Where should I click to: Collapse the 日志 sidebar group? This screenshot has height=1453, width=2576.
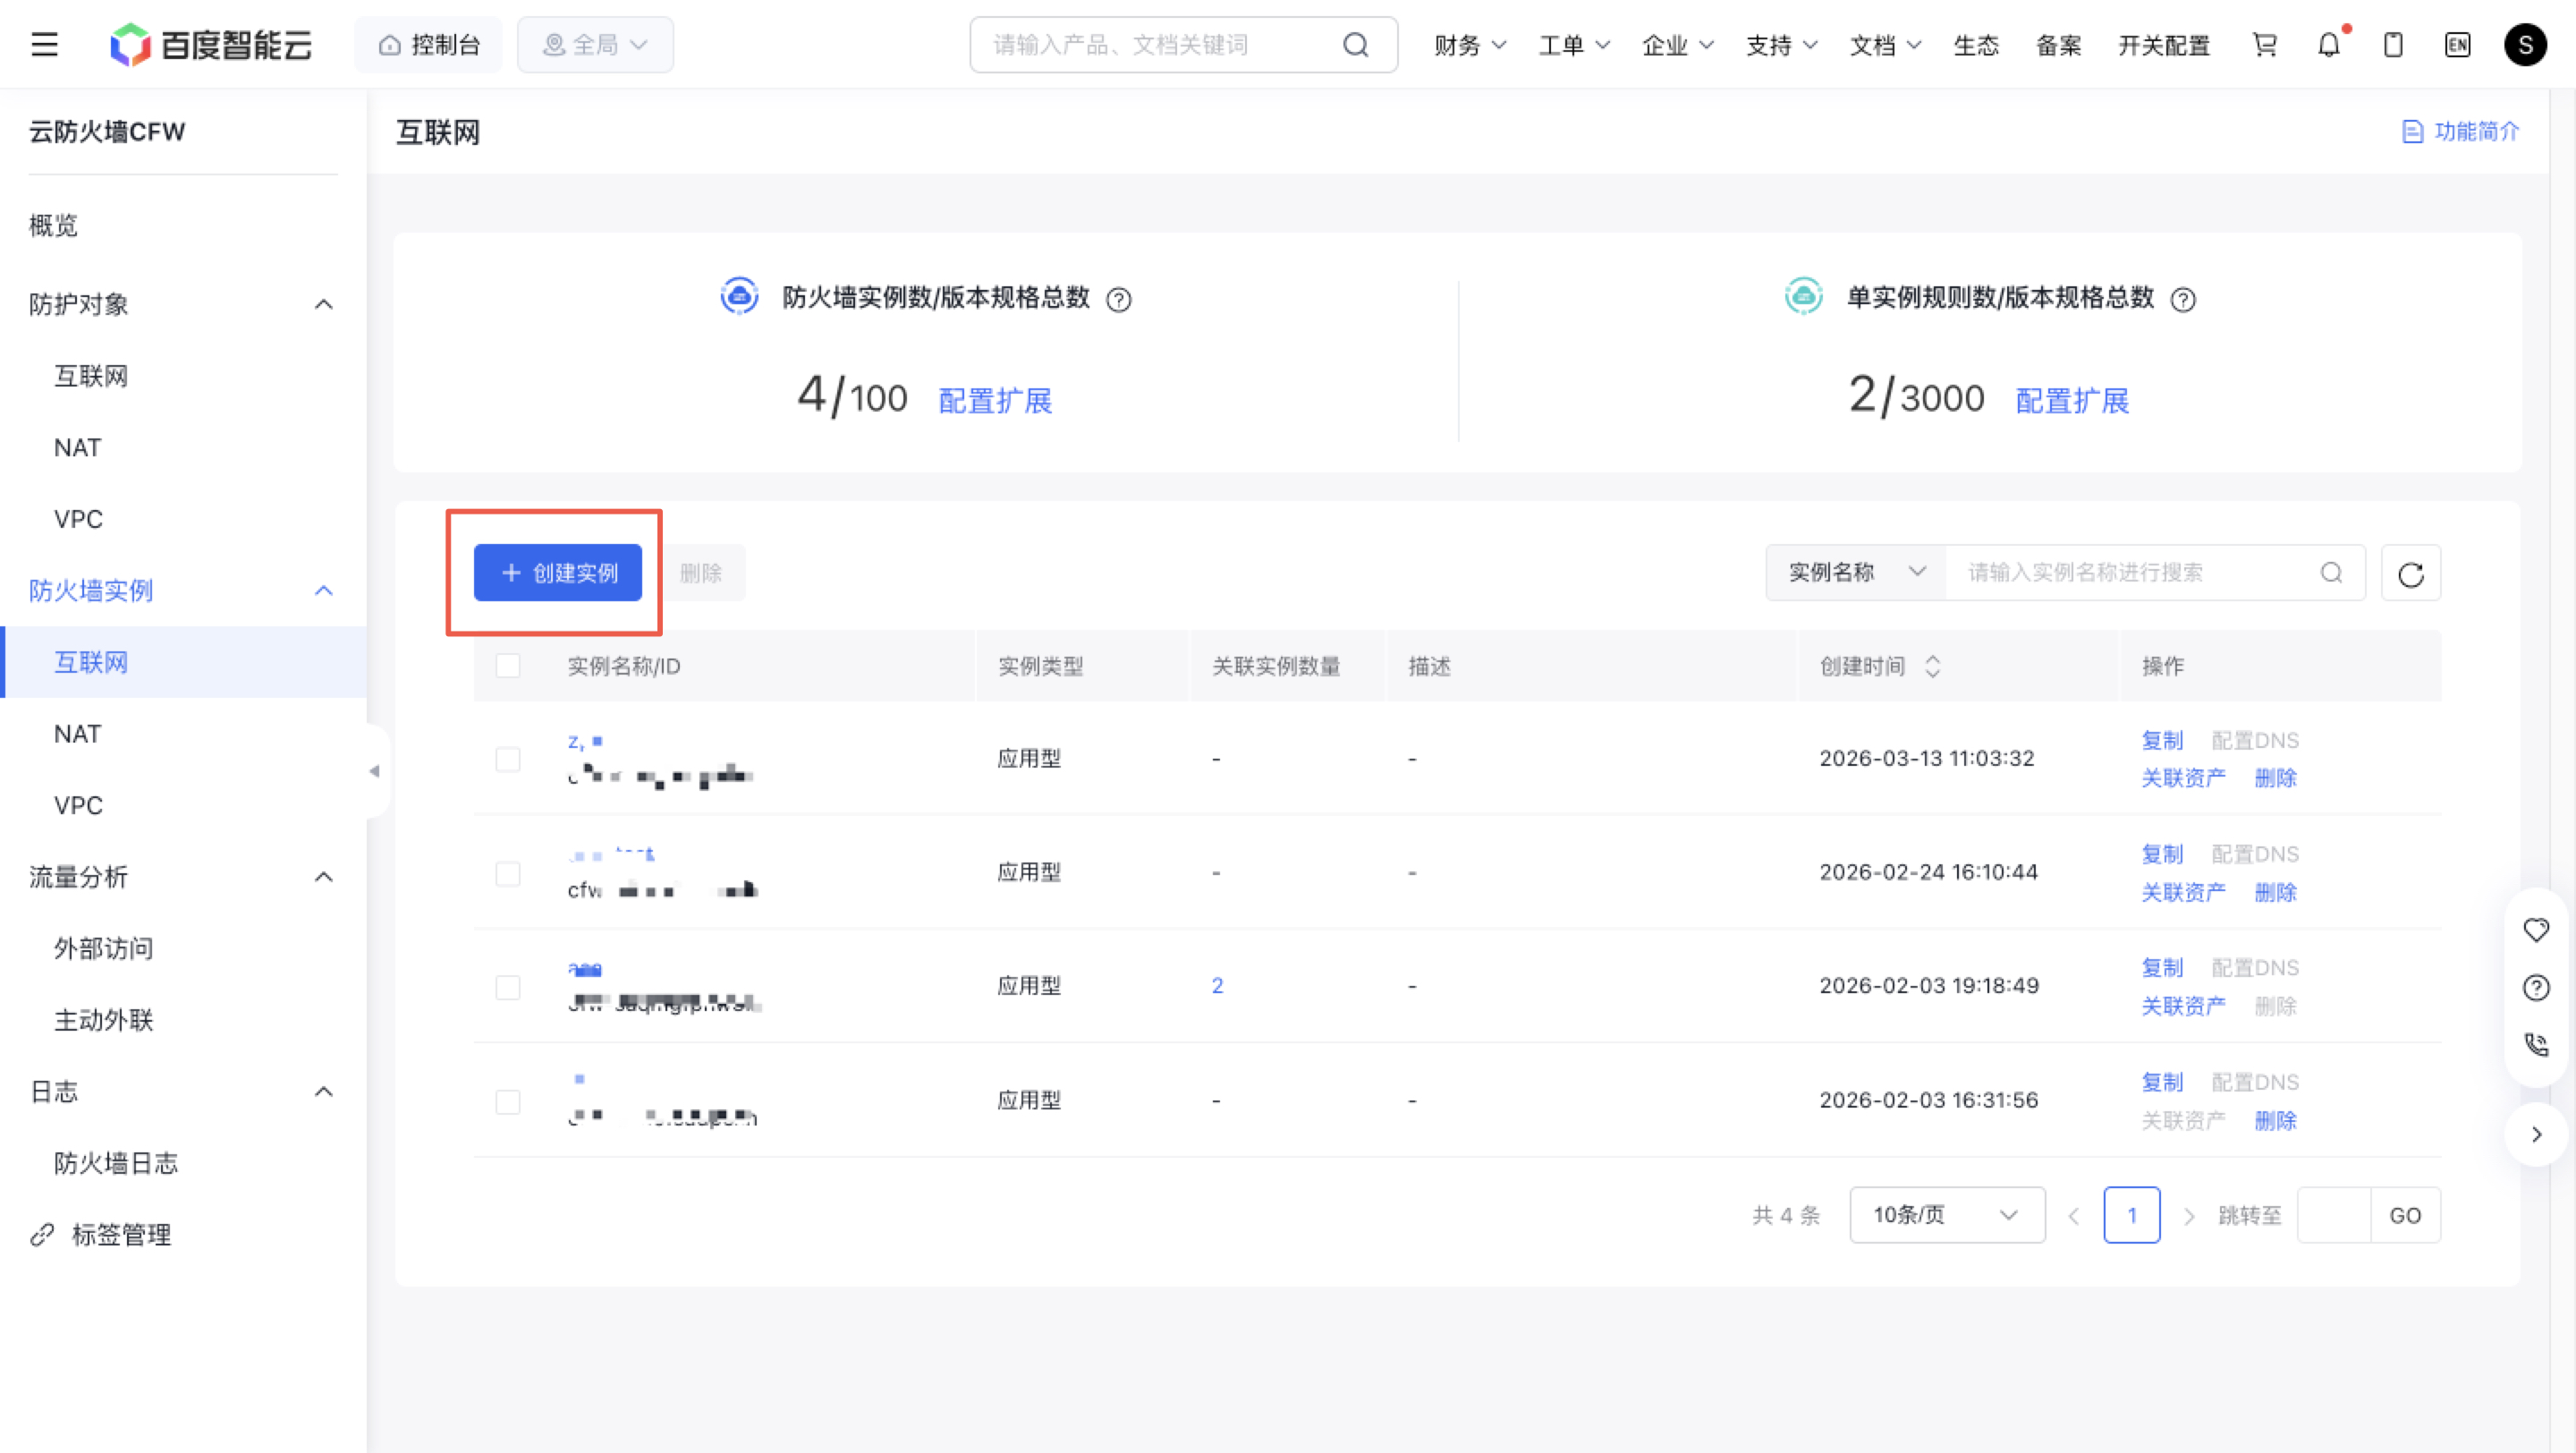coord(323,1091)
